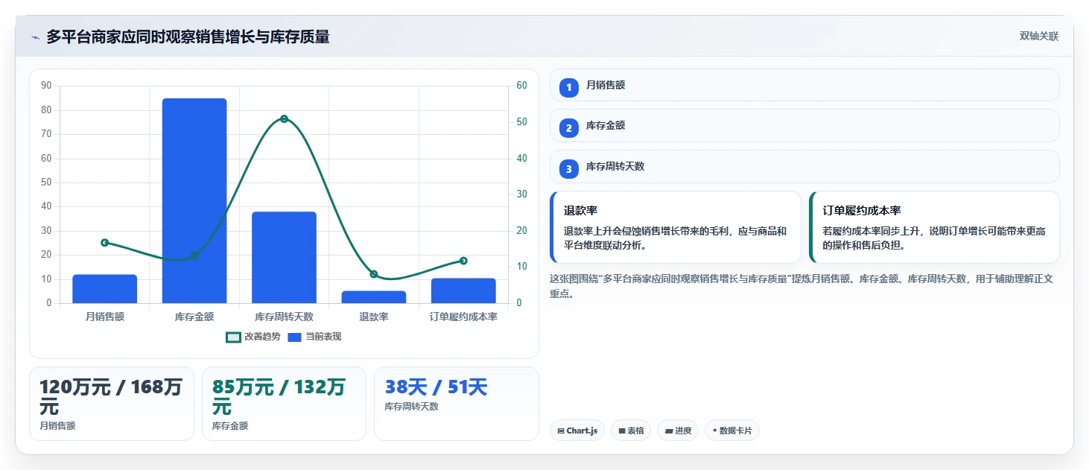Viewport: 1089px width, 470px height.
Task: Click x-axis label 库存金额
Action: [194, 317]
